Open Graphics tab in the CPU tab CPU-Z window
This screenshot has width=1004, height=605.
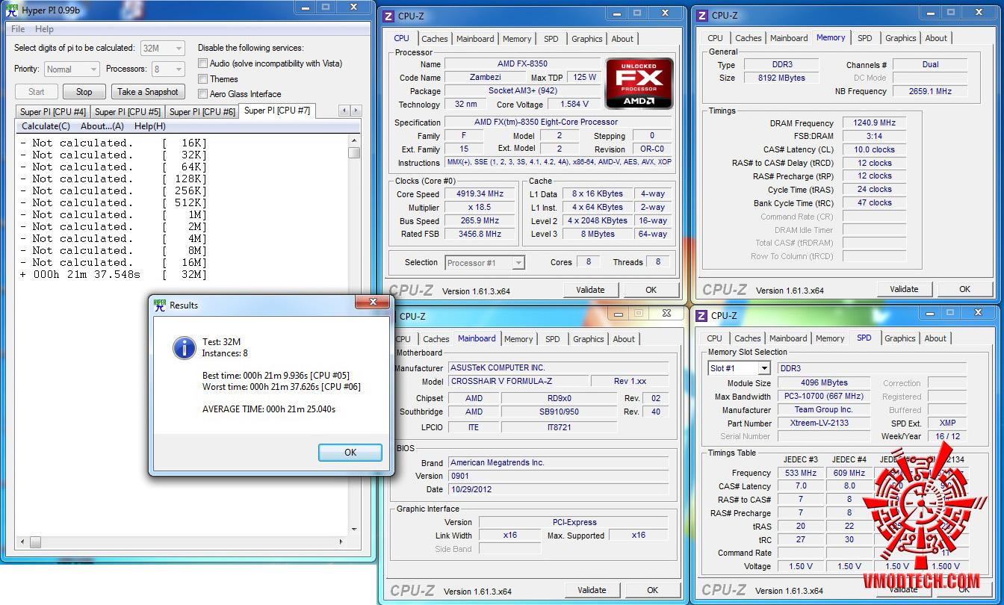pos(587,39)
